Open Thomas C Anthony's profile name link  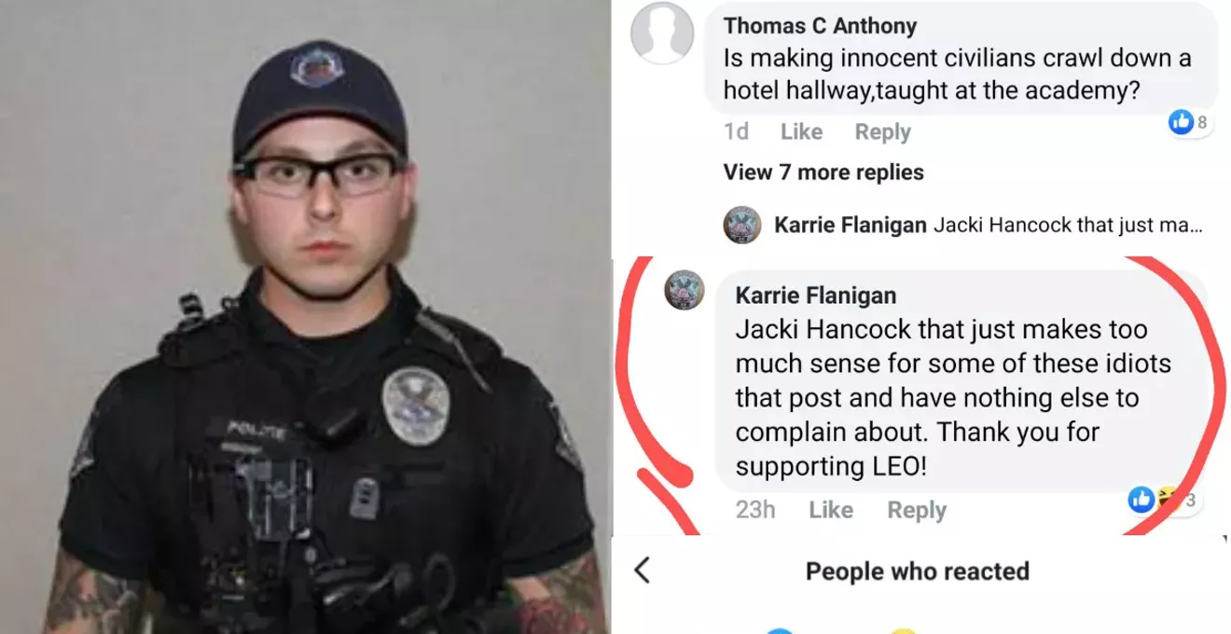coord(821,26)
